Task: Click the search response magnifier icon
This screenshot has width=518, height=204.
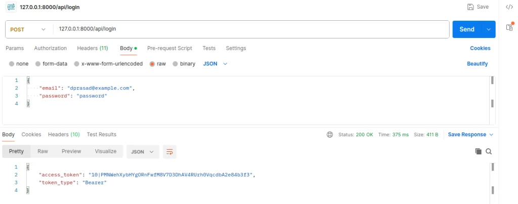Action: (489, 151)
